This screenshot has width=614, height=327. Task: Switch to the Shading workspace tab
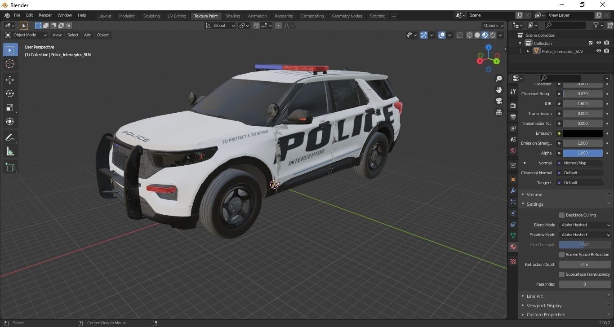click(x=233, y=16)
